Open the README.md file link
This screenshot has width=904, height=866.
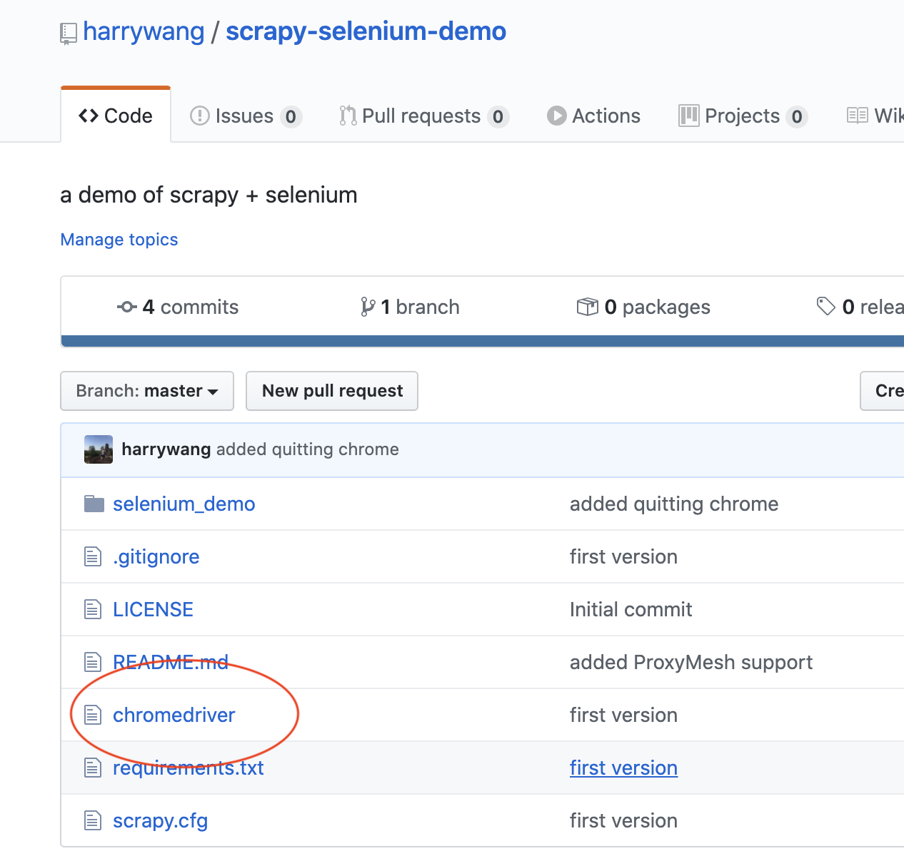pos(171,662)
